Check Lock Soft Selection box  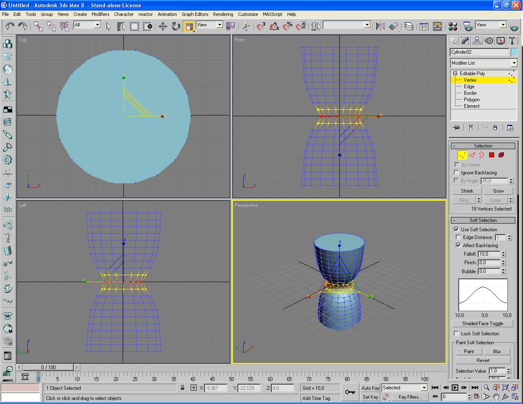pos(457,333)
